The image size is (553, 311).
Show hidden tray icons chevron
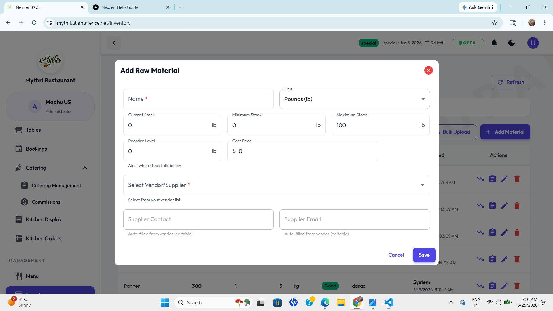[451, 302]
